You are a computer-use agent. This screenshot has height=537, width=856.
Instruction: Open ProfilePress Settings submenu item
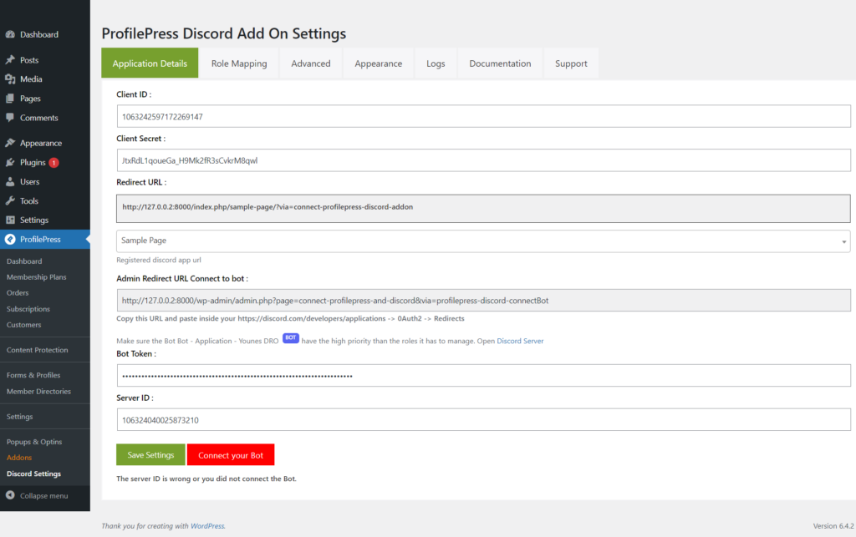coord(20,417)
